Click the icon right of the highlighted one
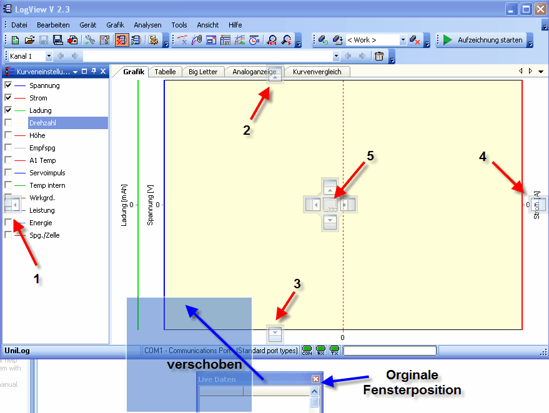549x413 pixels. pyautogui.click(x=136, y=40)
